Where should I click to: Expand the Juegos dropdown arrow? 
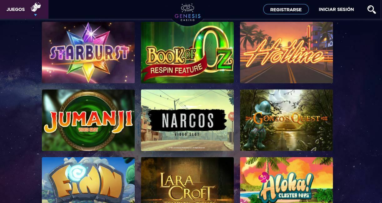click(x=35, y=15)
